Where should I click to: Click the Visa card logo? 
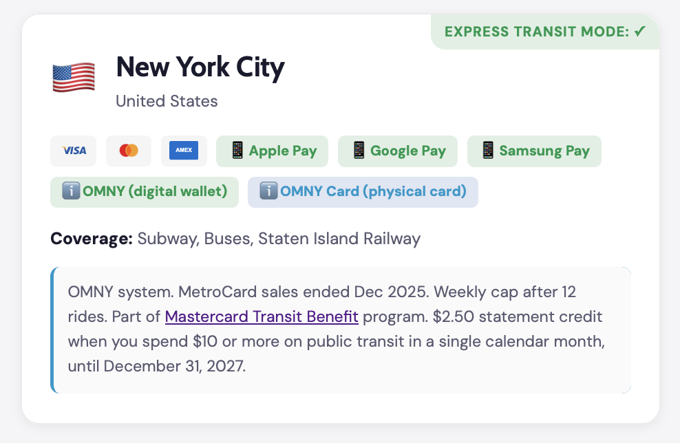[74, 151]
